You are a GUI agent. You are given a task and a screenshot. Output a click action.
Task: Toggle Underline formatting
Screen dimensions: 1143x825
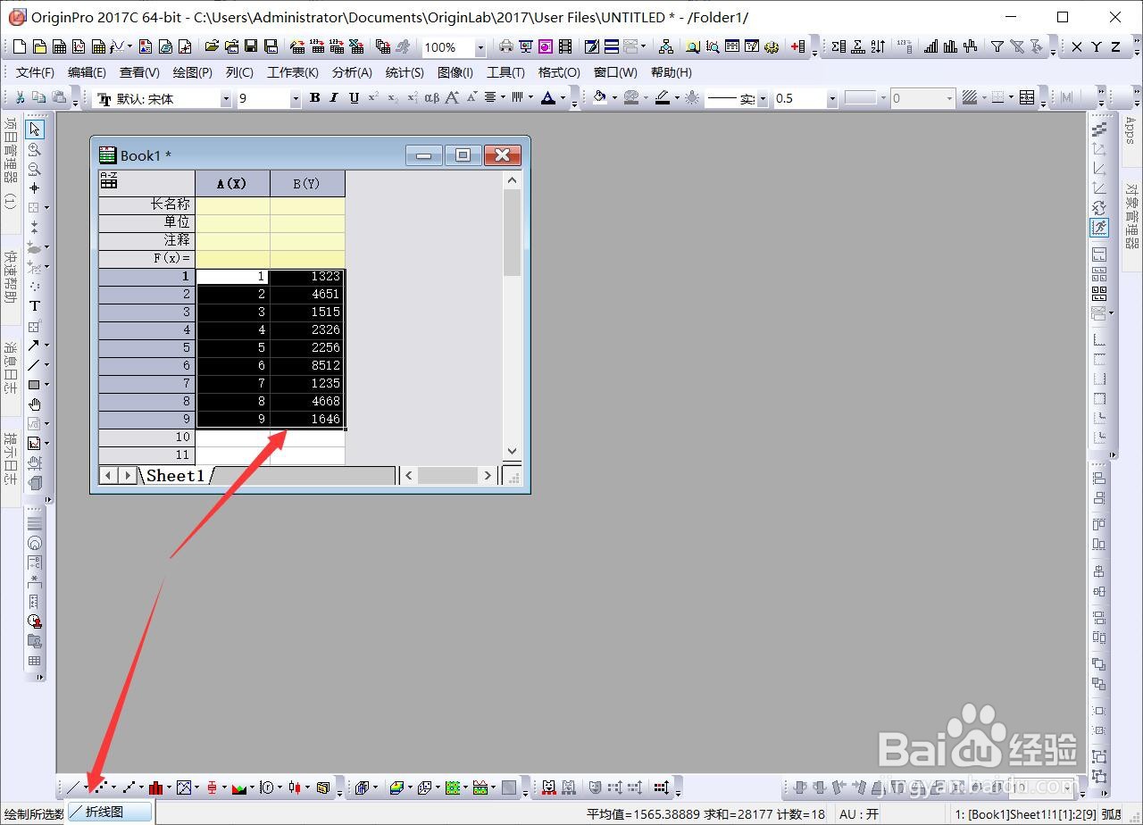click(x=354, y=98)
